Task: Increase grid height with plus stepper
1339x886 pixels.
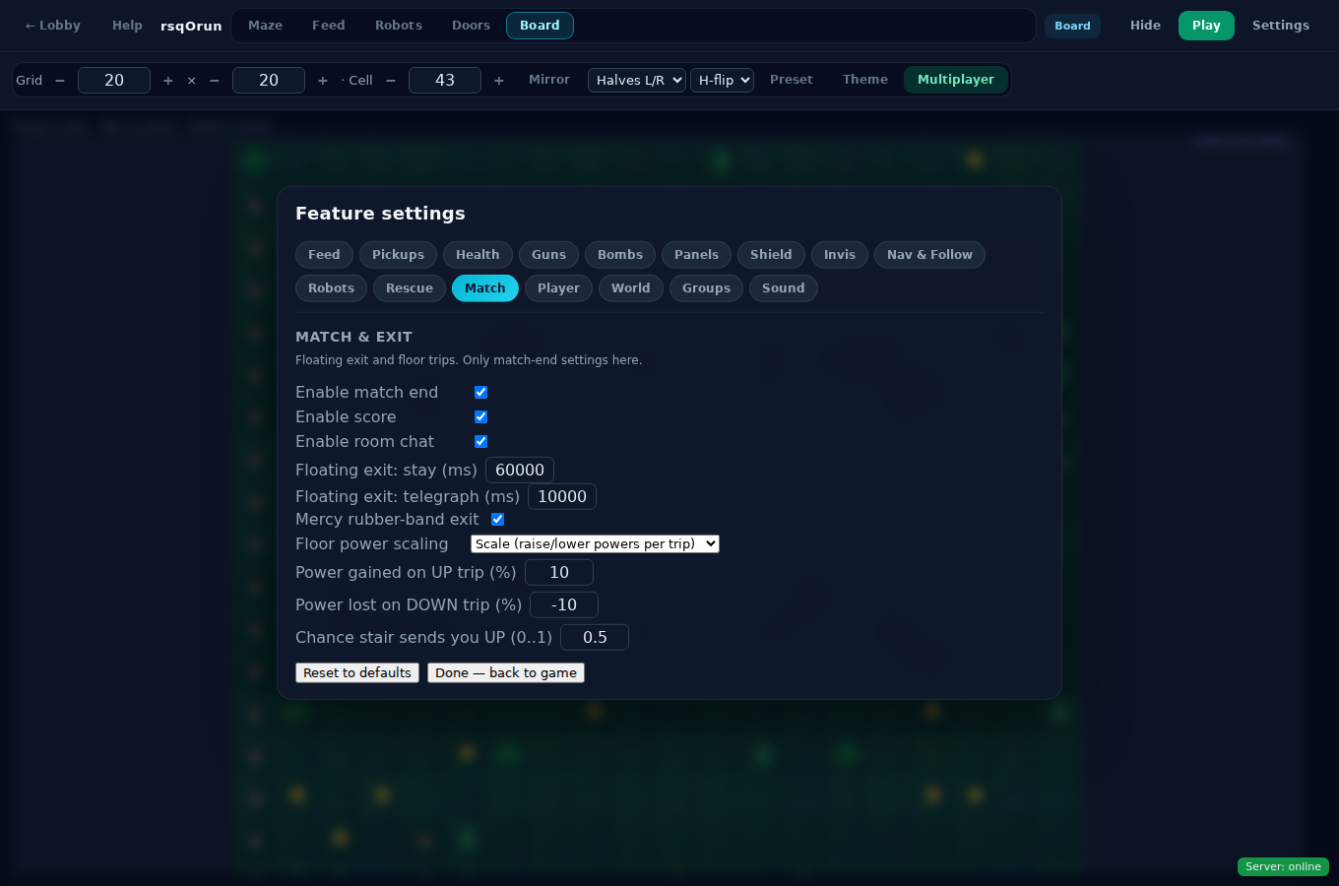Action: pos(323,81)
